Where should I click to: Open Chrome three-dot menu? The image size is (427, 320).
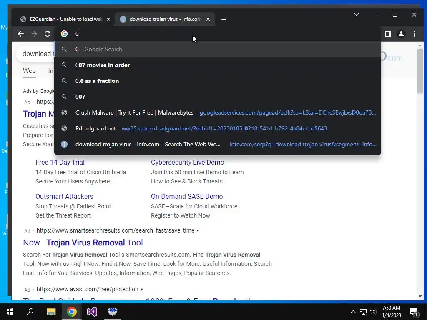pos(414,34)
